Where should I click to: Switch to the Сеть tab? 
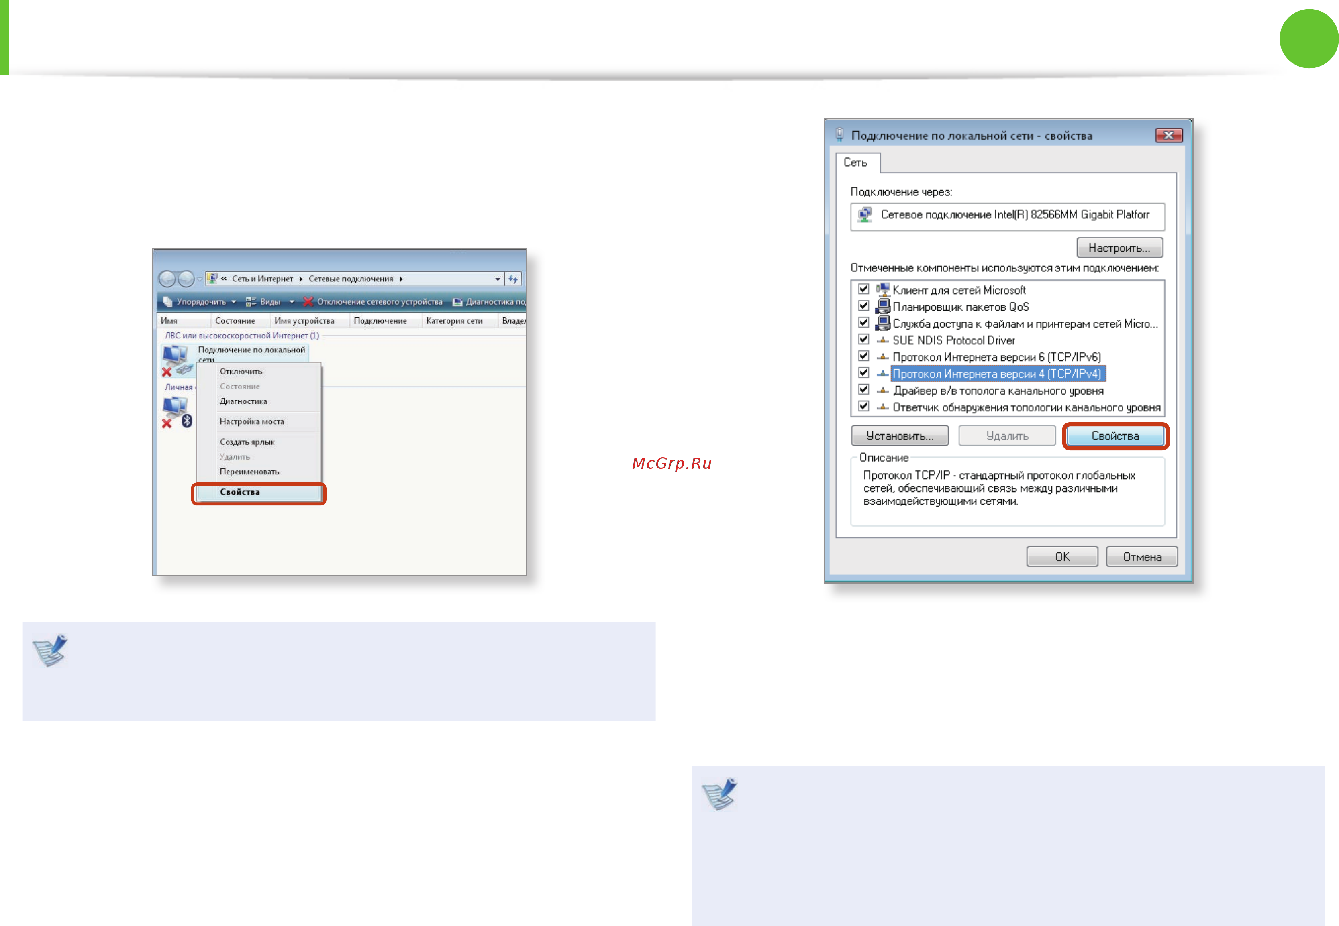pos(855,163)
